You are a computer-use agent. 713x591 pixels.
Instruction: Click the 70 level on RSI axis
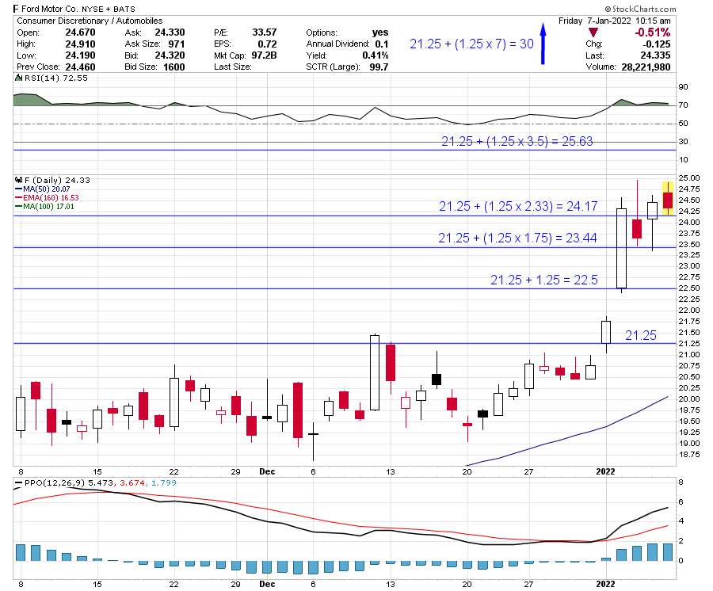(x=683, y=105)
